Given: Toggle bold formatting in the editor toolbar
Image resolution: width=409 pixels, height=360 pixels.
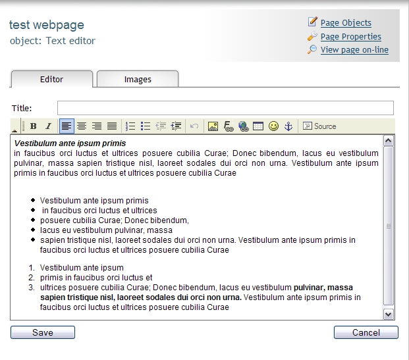Looking at the screenshot, I should (x=34, y=126).
